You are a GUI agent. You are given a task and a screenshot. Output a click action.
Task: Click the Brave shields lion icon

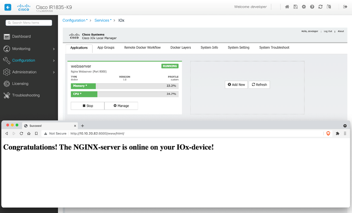(x=328, y=134)
